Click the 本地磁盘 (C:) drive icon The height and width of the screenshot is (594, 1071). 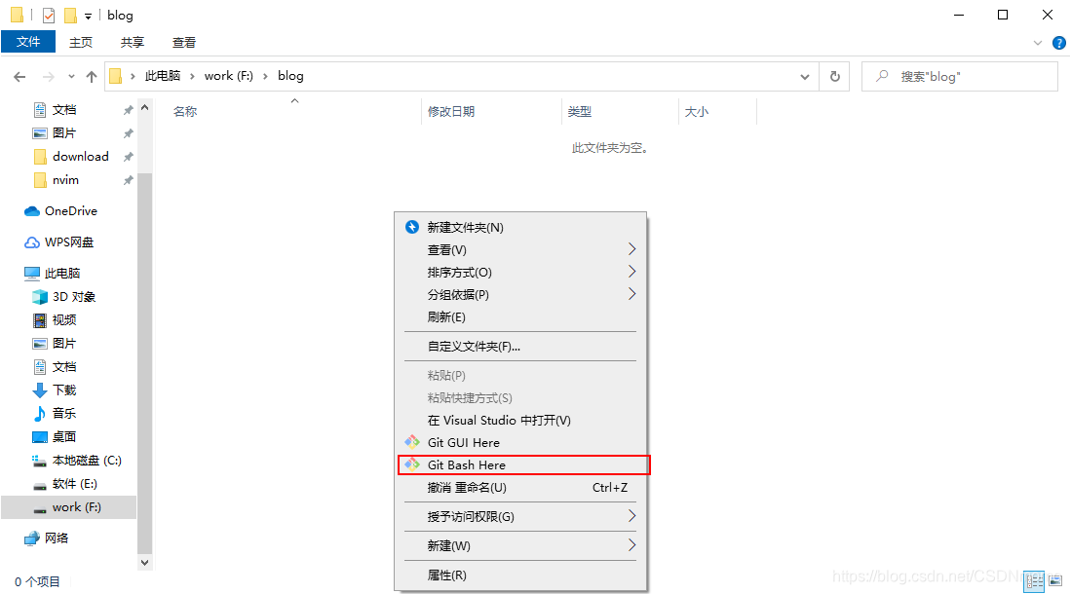[40, 461]
